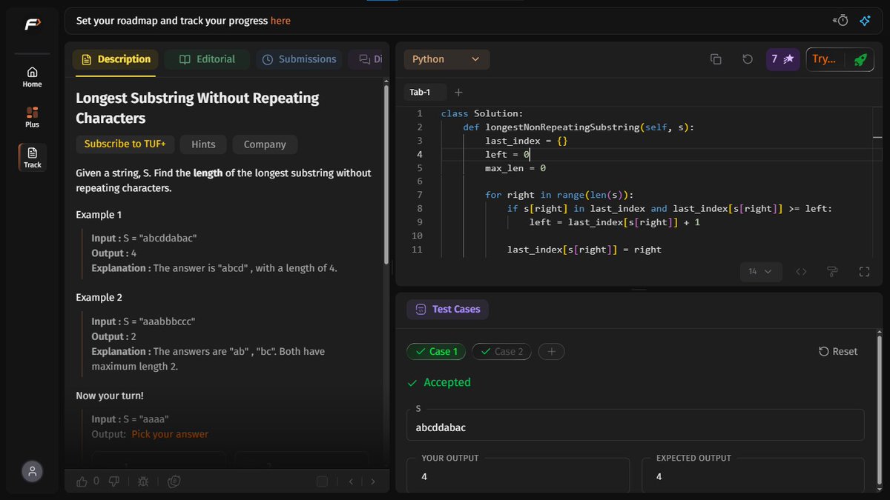Click code line 'last_index = {}'
Image resolution: width=890 pixels, height=500 pixels.
click(x=526, y=141)
